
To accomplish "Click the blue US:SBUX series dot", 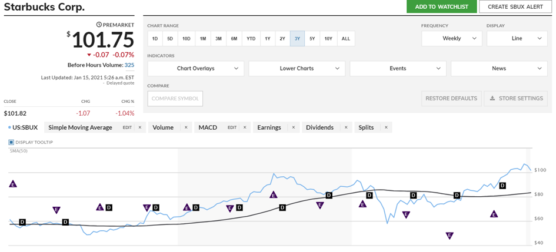I will tap(9, 127).
